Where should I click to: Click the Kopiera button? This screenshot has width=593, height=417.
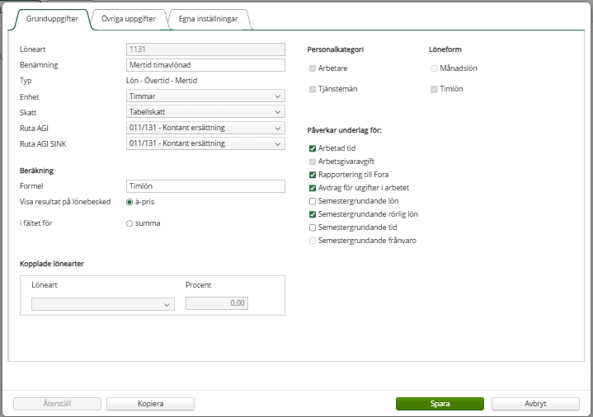151,404
